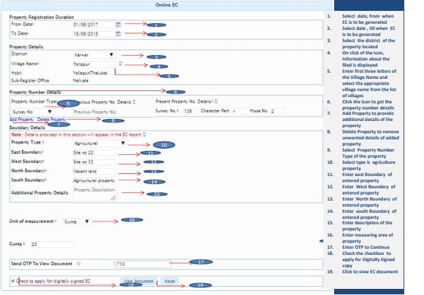The image size is (424, 295).
Task: Click the info icon beside Village Name
Action: pyautogui.click(x=121, y=65)
